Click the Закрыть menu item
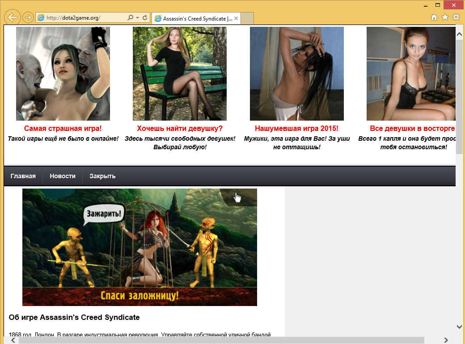Image resolution: width=465 pixels, height=344 pixels. tap(102, 176)
